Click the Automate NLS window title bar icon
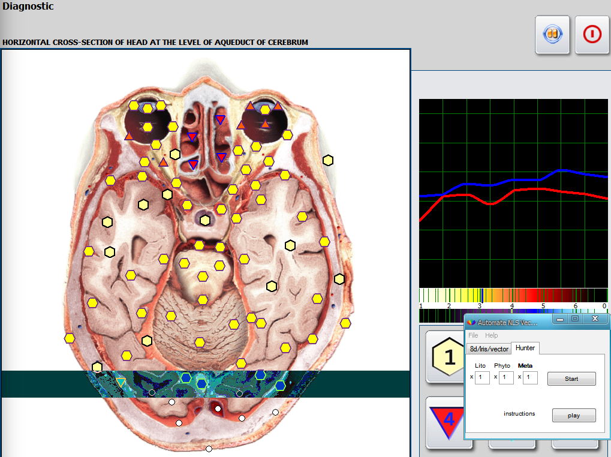The height and width of the screenshot is (457, 611). (x=471, y=322)
